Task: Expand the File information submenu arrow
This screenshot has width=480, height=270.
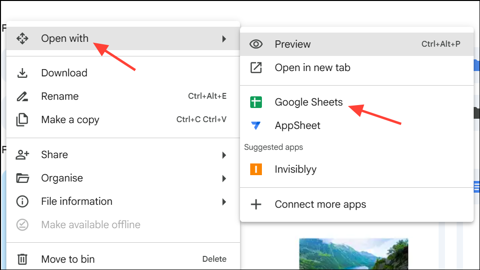Action: tap(224, 202)
